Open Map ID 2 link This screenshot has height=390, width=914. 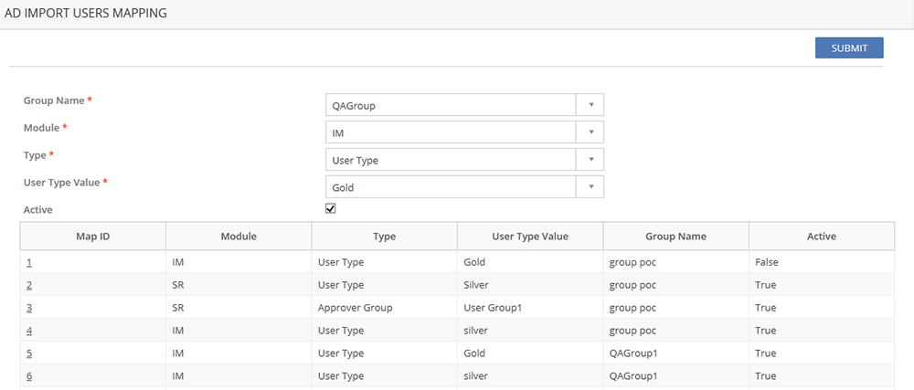coord(29,285)
